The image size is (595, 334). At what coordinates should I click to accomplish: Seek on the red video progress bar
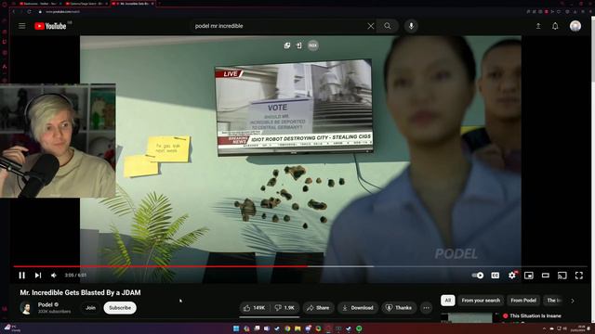pos(300,266)
